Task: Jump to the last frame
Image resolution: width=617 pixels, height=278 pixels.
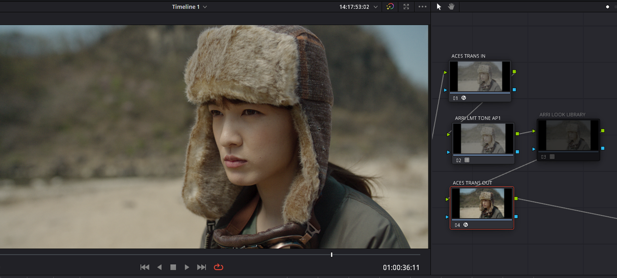Action: pos(201,267)
